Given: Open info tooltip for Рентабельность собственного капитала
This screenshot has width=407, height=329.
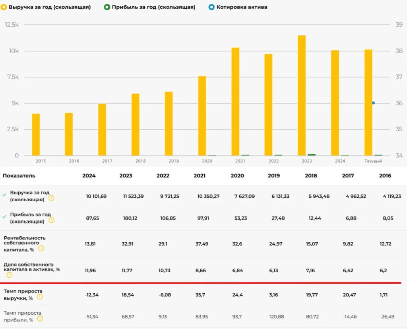Looking at the screenshot, I should (x=41, y=248).
